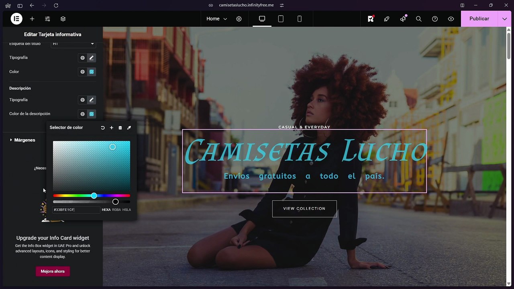The width and height of the screenshot is (514, 289).
Task: Open page settings gear icon
Action: (x=239, y=19)
